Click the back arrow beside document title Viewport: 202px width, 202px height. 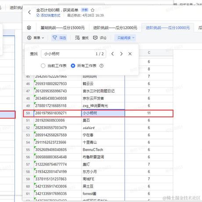pyautogui.click(x=29, y=12)
